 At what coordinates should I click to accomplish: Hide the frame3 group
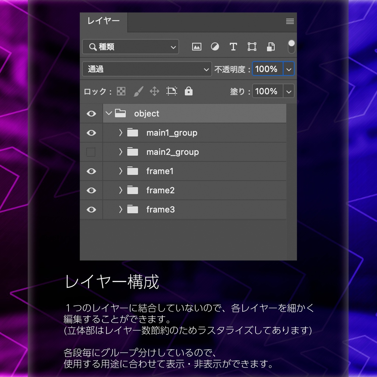pyautogui.click(x=91, y=209)
